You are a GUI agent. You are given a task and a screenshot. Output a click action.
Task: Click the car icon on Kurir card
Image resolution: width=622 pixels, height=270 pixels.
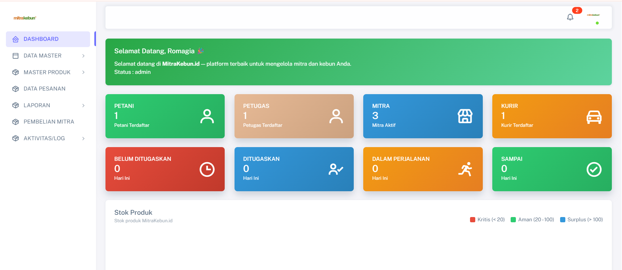(594, 117)
